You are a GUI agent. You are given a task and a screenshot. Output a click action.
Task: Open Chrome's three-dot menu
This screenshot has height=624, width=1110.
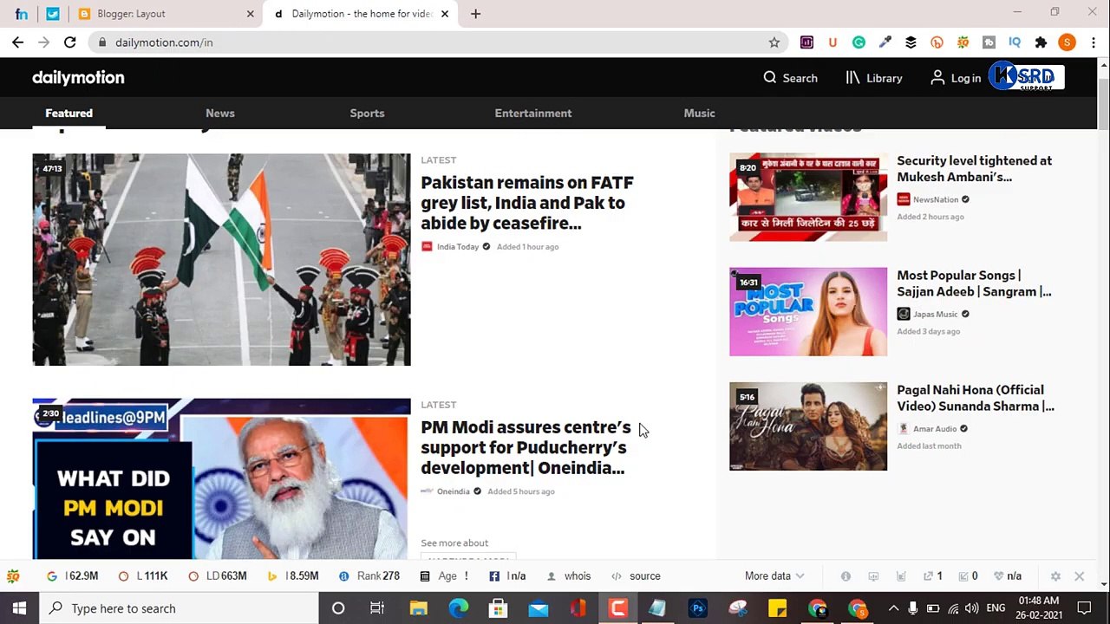[1094, 42]
